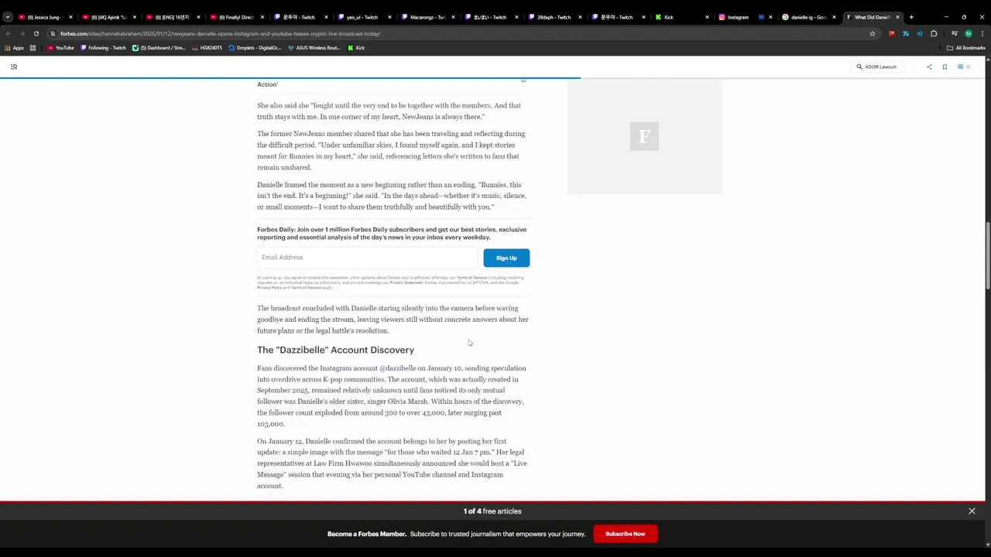Open the Following - Twitch bookmark
Image resolution: width=991 pixels, height=557 pixels.
coord(103,48)
